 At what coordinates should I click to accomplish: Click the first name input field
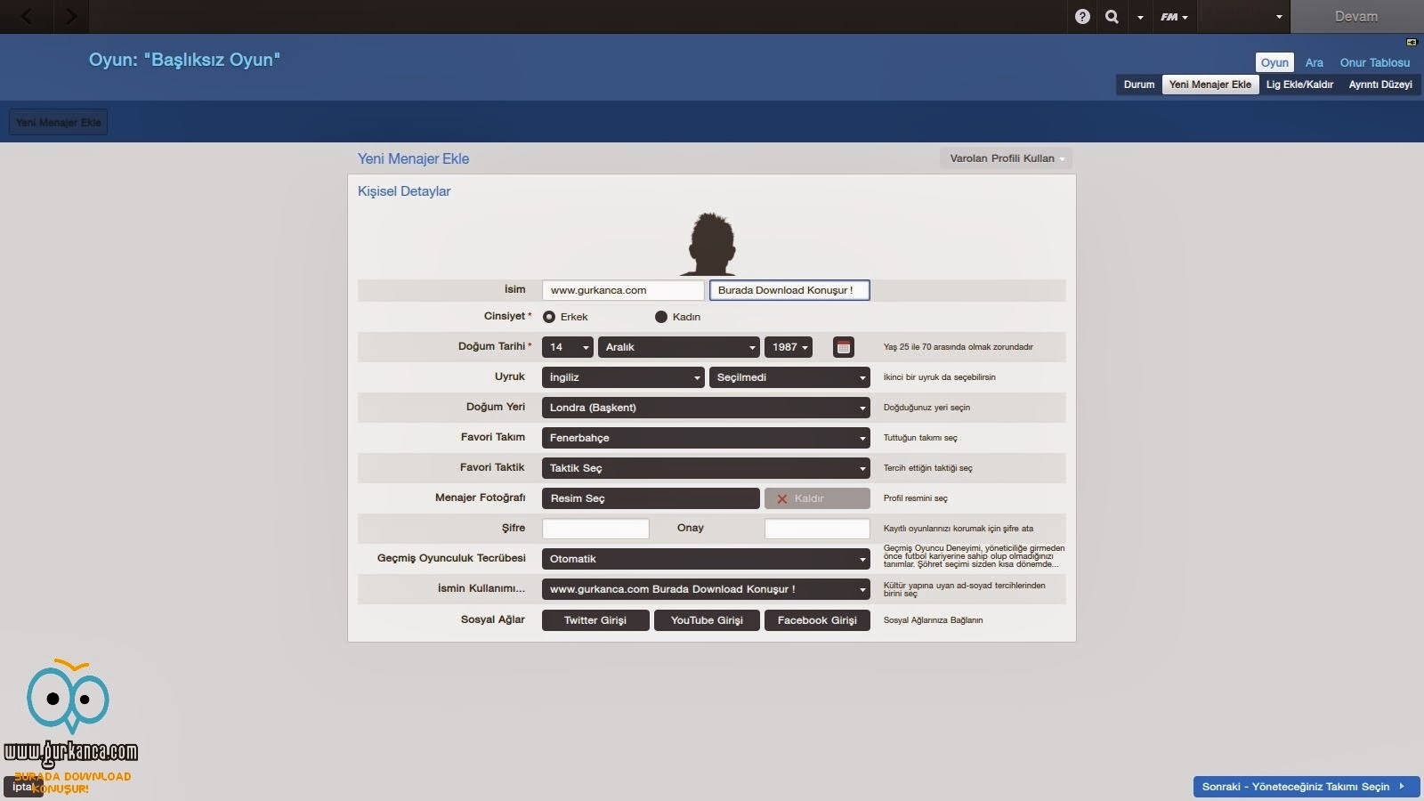[623, 290]
